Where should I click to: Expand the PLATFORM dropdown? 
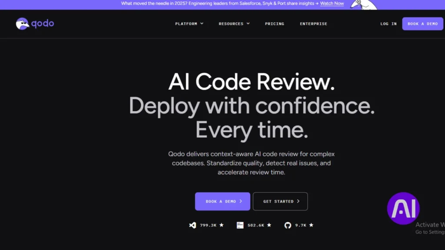click(x=186, y=24)
